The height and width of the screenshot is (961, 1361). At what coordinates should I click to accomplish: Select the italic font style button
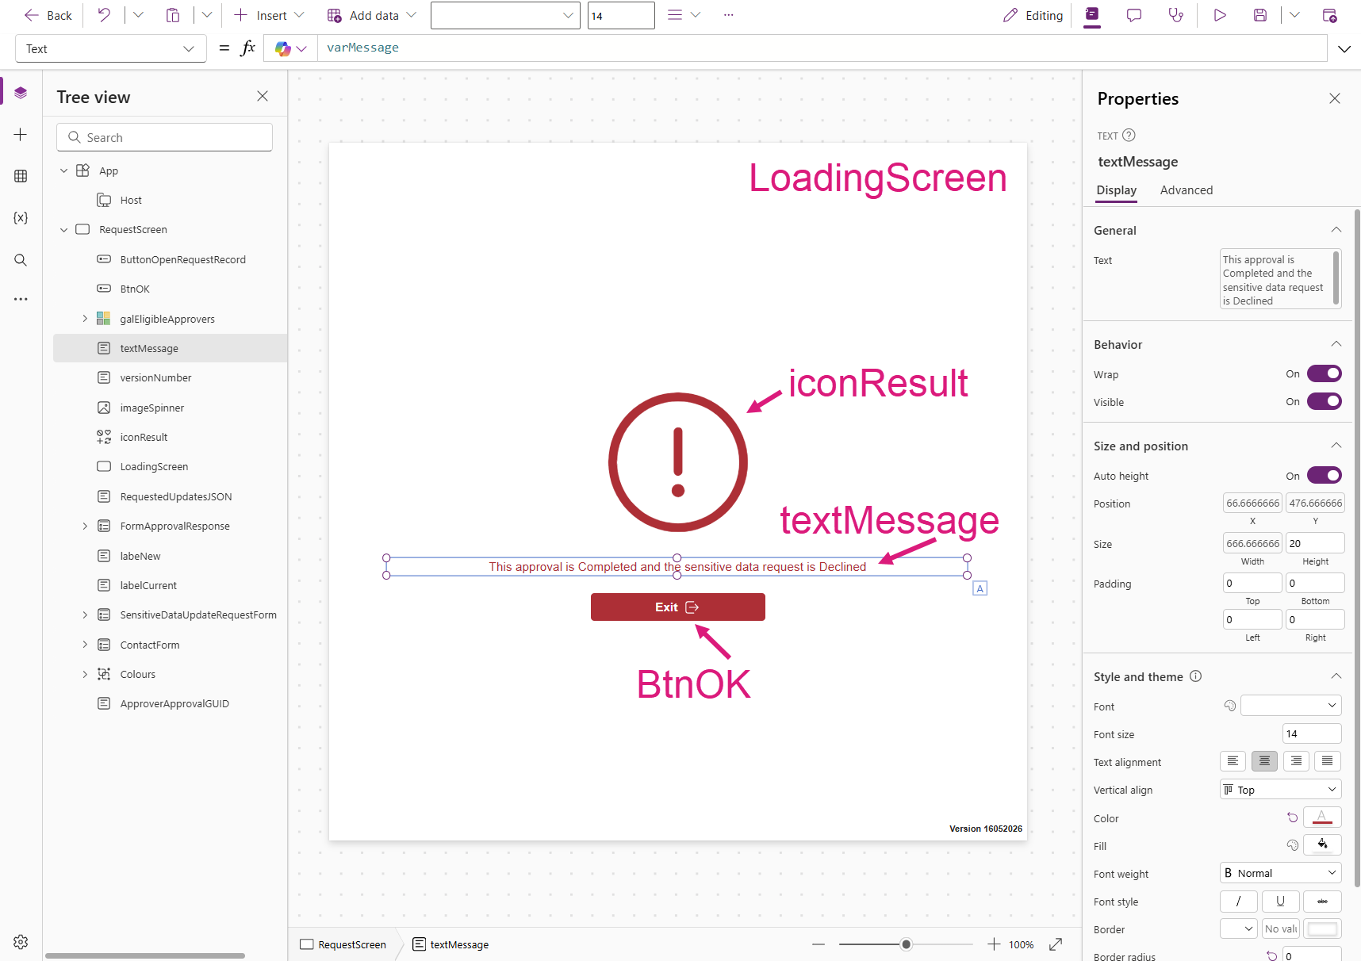pos(1238,902)
